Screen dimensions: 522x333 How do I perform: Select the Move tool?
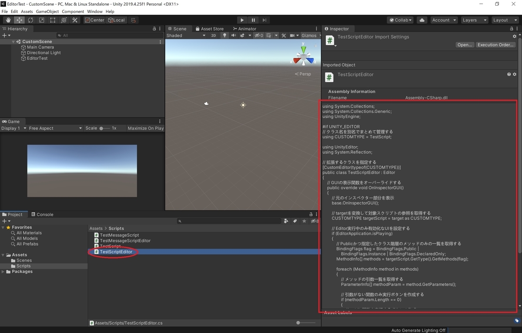(19, 20)
